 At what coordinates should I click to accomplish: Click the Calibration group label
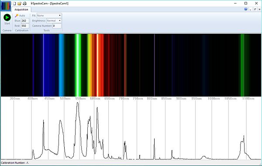pyautogui.click(x=22, y=30)
